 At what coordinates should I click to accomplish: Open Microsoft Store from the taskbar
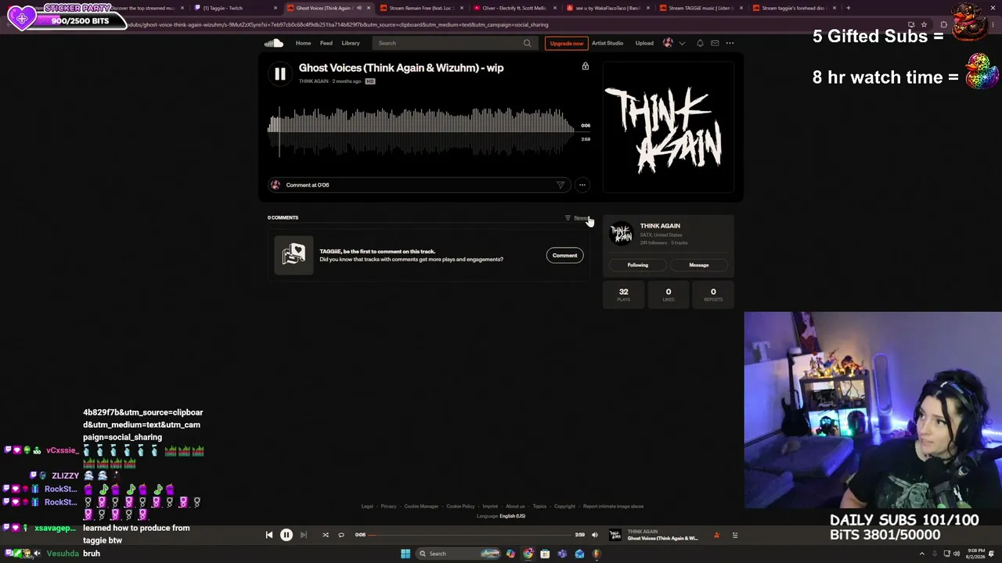click(545, 554)
